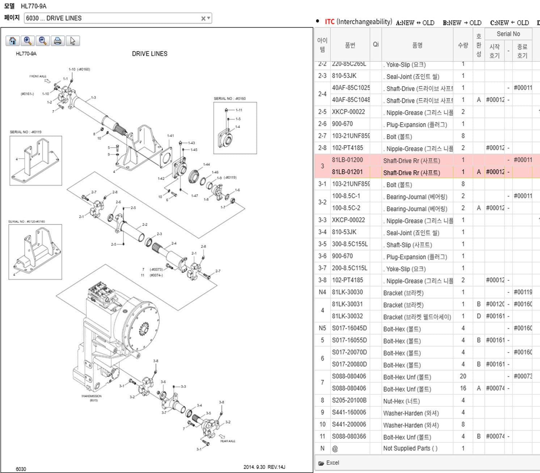
Task: Click the Home view icon in diagram toolbar
Action: pos(13,41)
